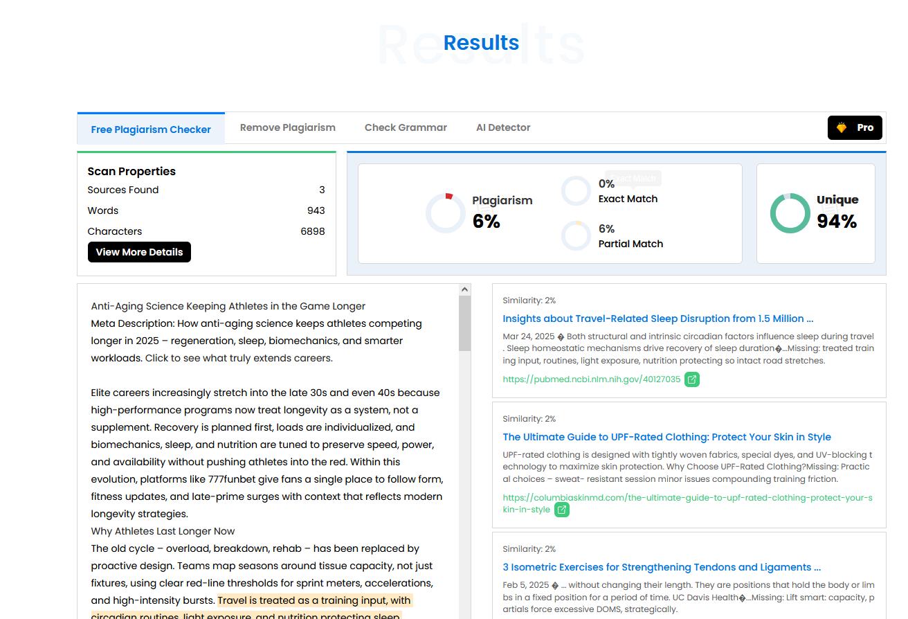Click the Partial Match 6% ring
908x619 pixels.
point(576,235)
